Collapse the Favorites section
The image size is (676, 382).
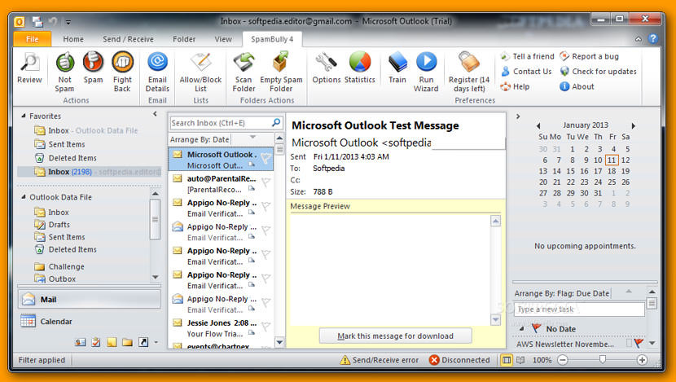coord(24,116)
